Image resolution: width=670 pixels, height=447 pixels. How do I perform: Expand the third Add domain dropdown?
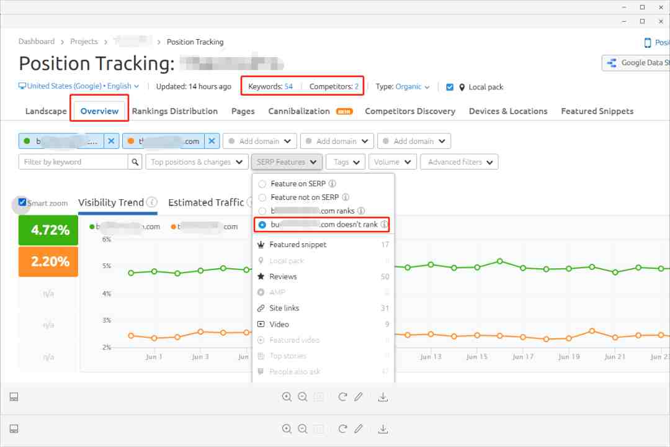point(414,141)
